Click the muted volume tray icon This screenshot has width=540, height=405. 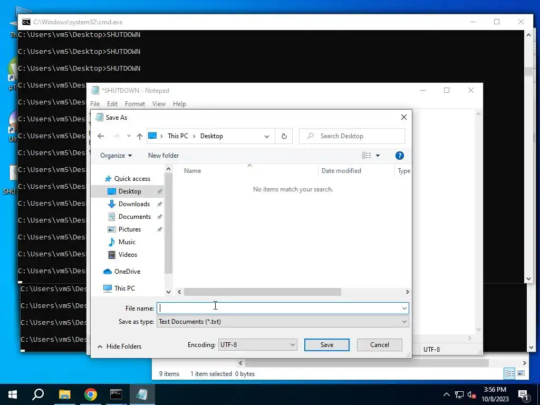[471, 394]
